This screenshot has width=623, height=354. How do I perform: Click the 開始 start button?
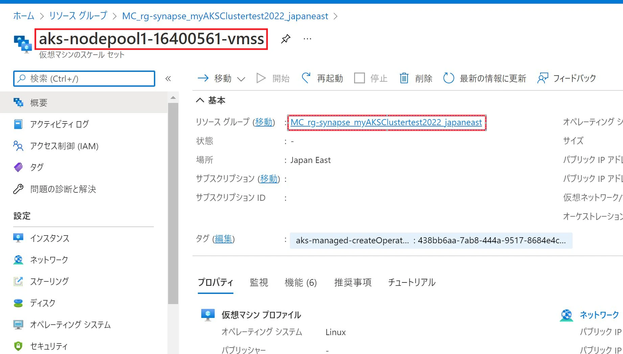(273, 78)
